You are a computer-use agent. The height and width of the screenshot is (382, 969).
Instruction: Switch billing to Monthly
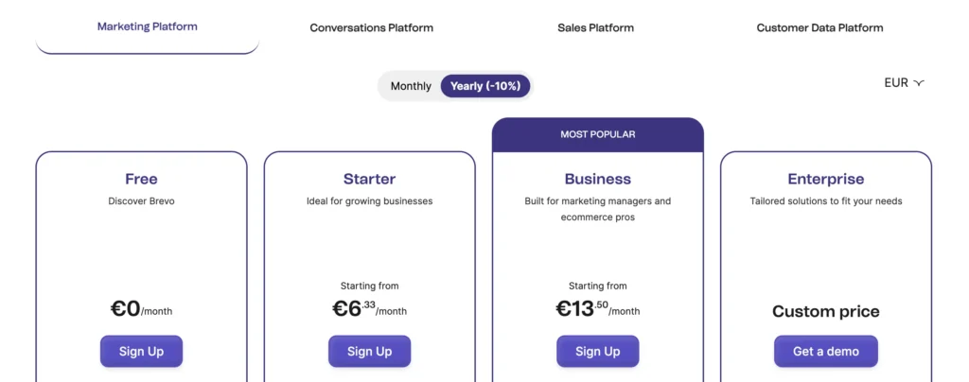click(x=411, y=86)
